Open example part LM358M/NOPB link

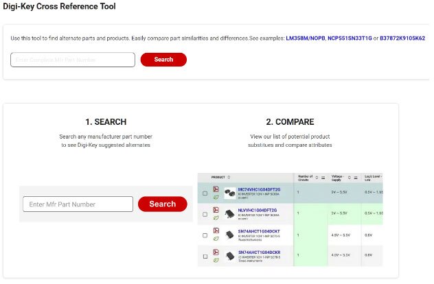click(306, 38)
